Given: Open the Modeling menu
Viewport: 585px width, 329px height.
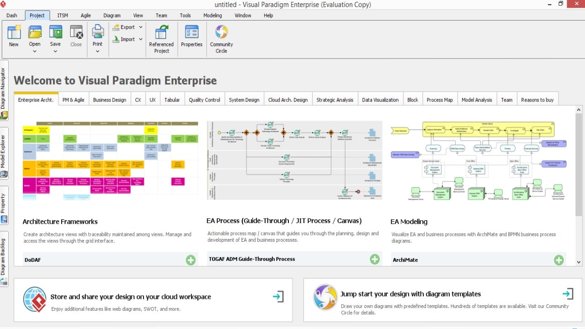Looking at the screenshot, I should (x=212, y=15).
